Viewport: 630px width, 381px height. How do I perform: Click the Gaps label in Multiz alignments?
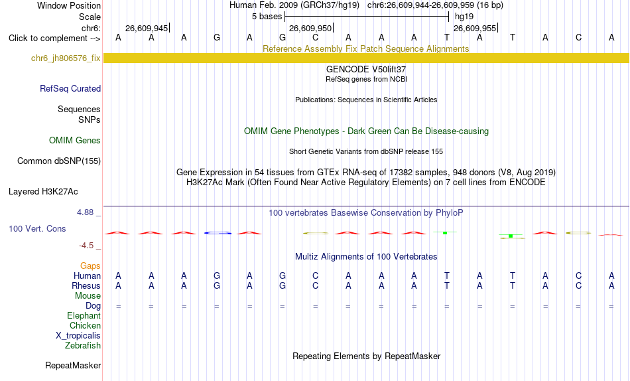coord(90,266)
